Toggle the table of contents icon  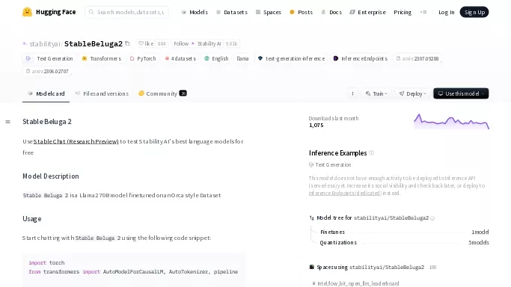[x=7, y=122]
